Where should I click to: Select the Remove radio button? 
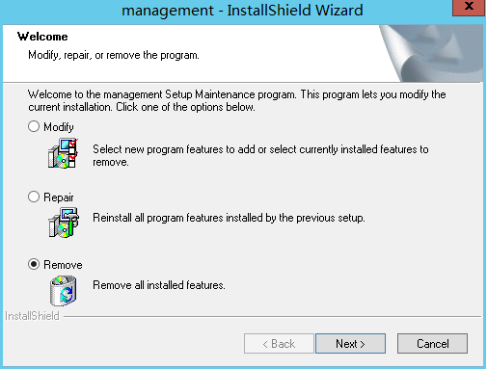point(34,264)
